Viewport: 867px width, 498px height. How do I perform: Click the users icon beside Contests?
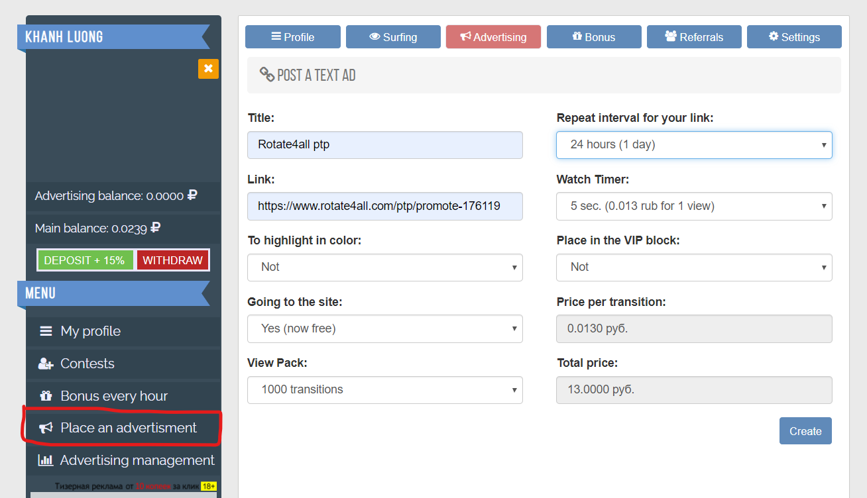[46, 364]
